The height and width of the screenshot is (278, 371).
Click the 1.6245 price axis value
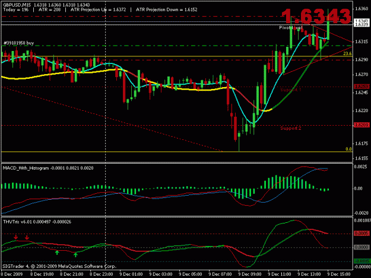pyautogui.click(x=362, y=92)
